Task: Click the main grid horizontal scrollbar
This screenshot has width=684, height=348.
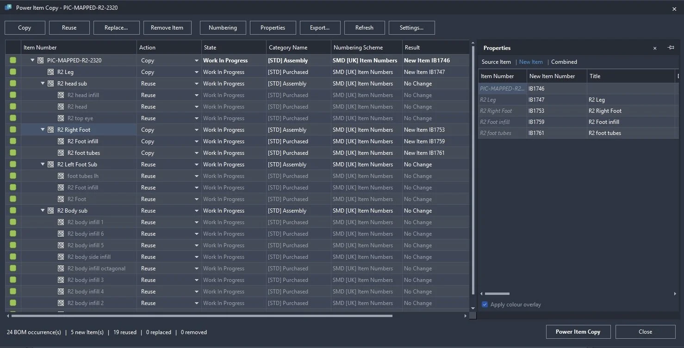Action: tap(202, 316)
